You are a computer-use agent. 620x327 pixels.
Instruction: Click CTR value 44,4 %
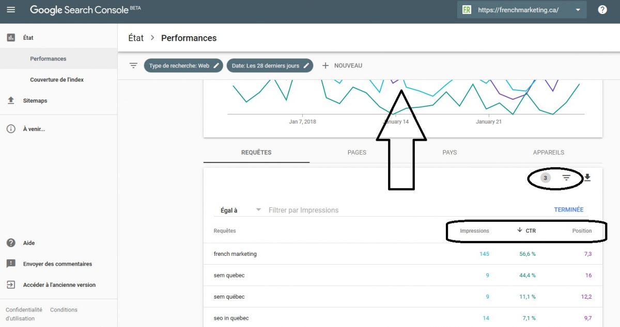pos(528,275)
